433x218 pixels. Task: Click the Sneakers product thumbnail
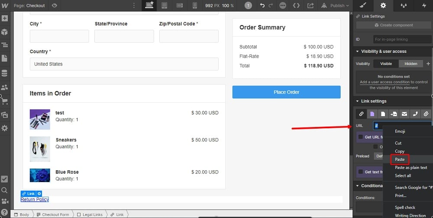click(x=40, y=149)
